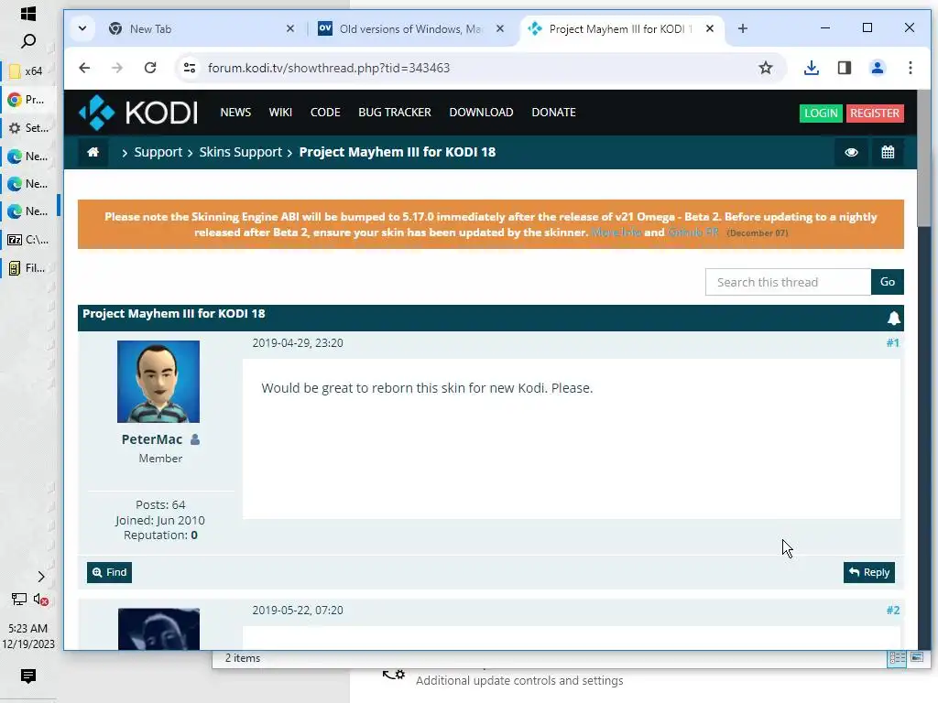Open 7-Zip C:\ taskbar item
This screenshot has width=938, height=703.
coord(28,240)
